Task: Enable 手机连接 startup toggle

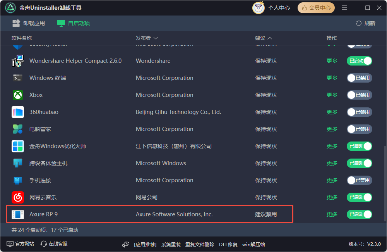Action: [x=360, y=180]
